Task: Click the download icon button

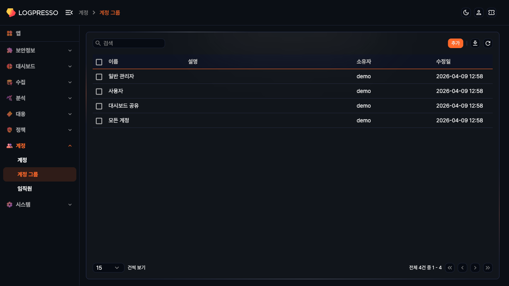Action: [x=475, y=43]
